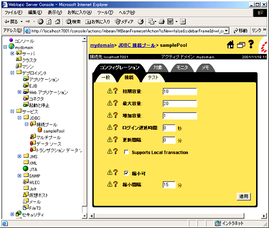Follow the mydomain breadcrumb link
Image resolution: width=269 pixels, height=228 pixels.
(x=102, y=45)
